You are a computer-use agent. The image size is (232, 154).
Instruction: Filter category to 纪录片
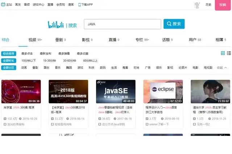(x=183, y=68)
